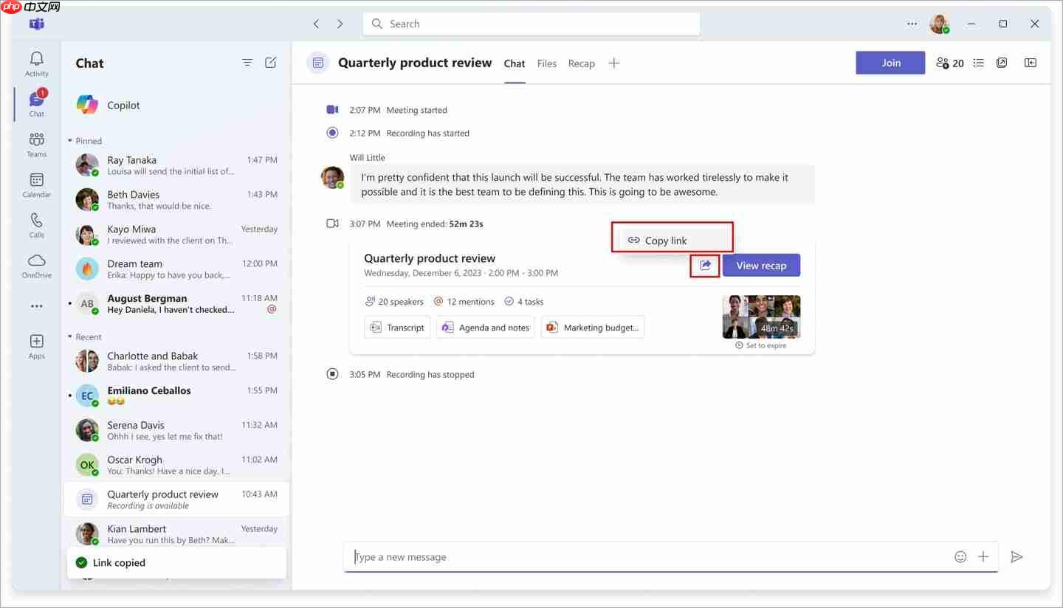Image resolution: width=1063 pixels, height=608 pixels.
Task: Switch to the Files tab
Action: [x=546, y=63]
